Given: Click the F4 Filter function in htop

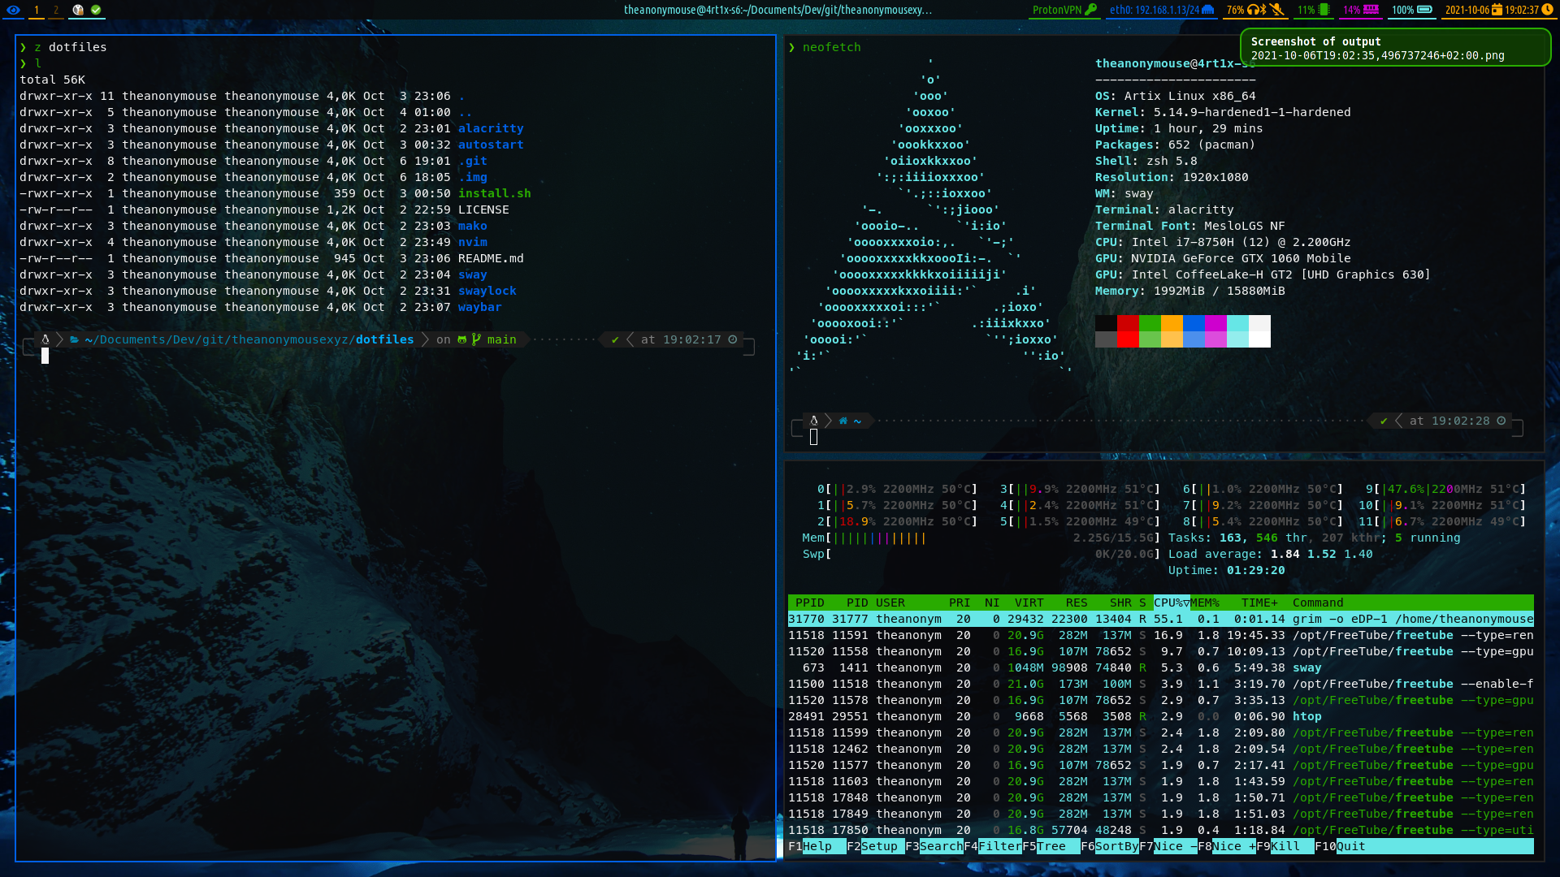Looking at the screenshot, I should coord(992,846).
